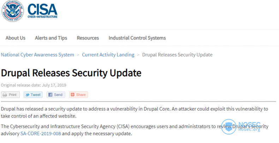Open the About Us menu
279x143 pixels.
click(16, 38)
